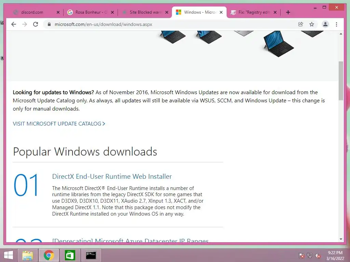The height and width of the screenshot is (262, 350).
Task: Select the Windows - Microsoft tab
Action: click(200, 12)
